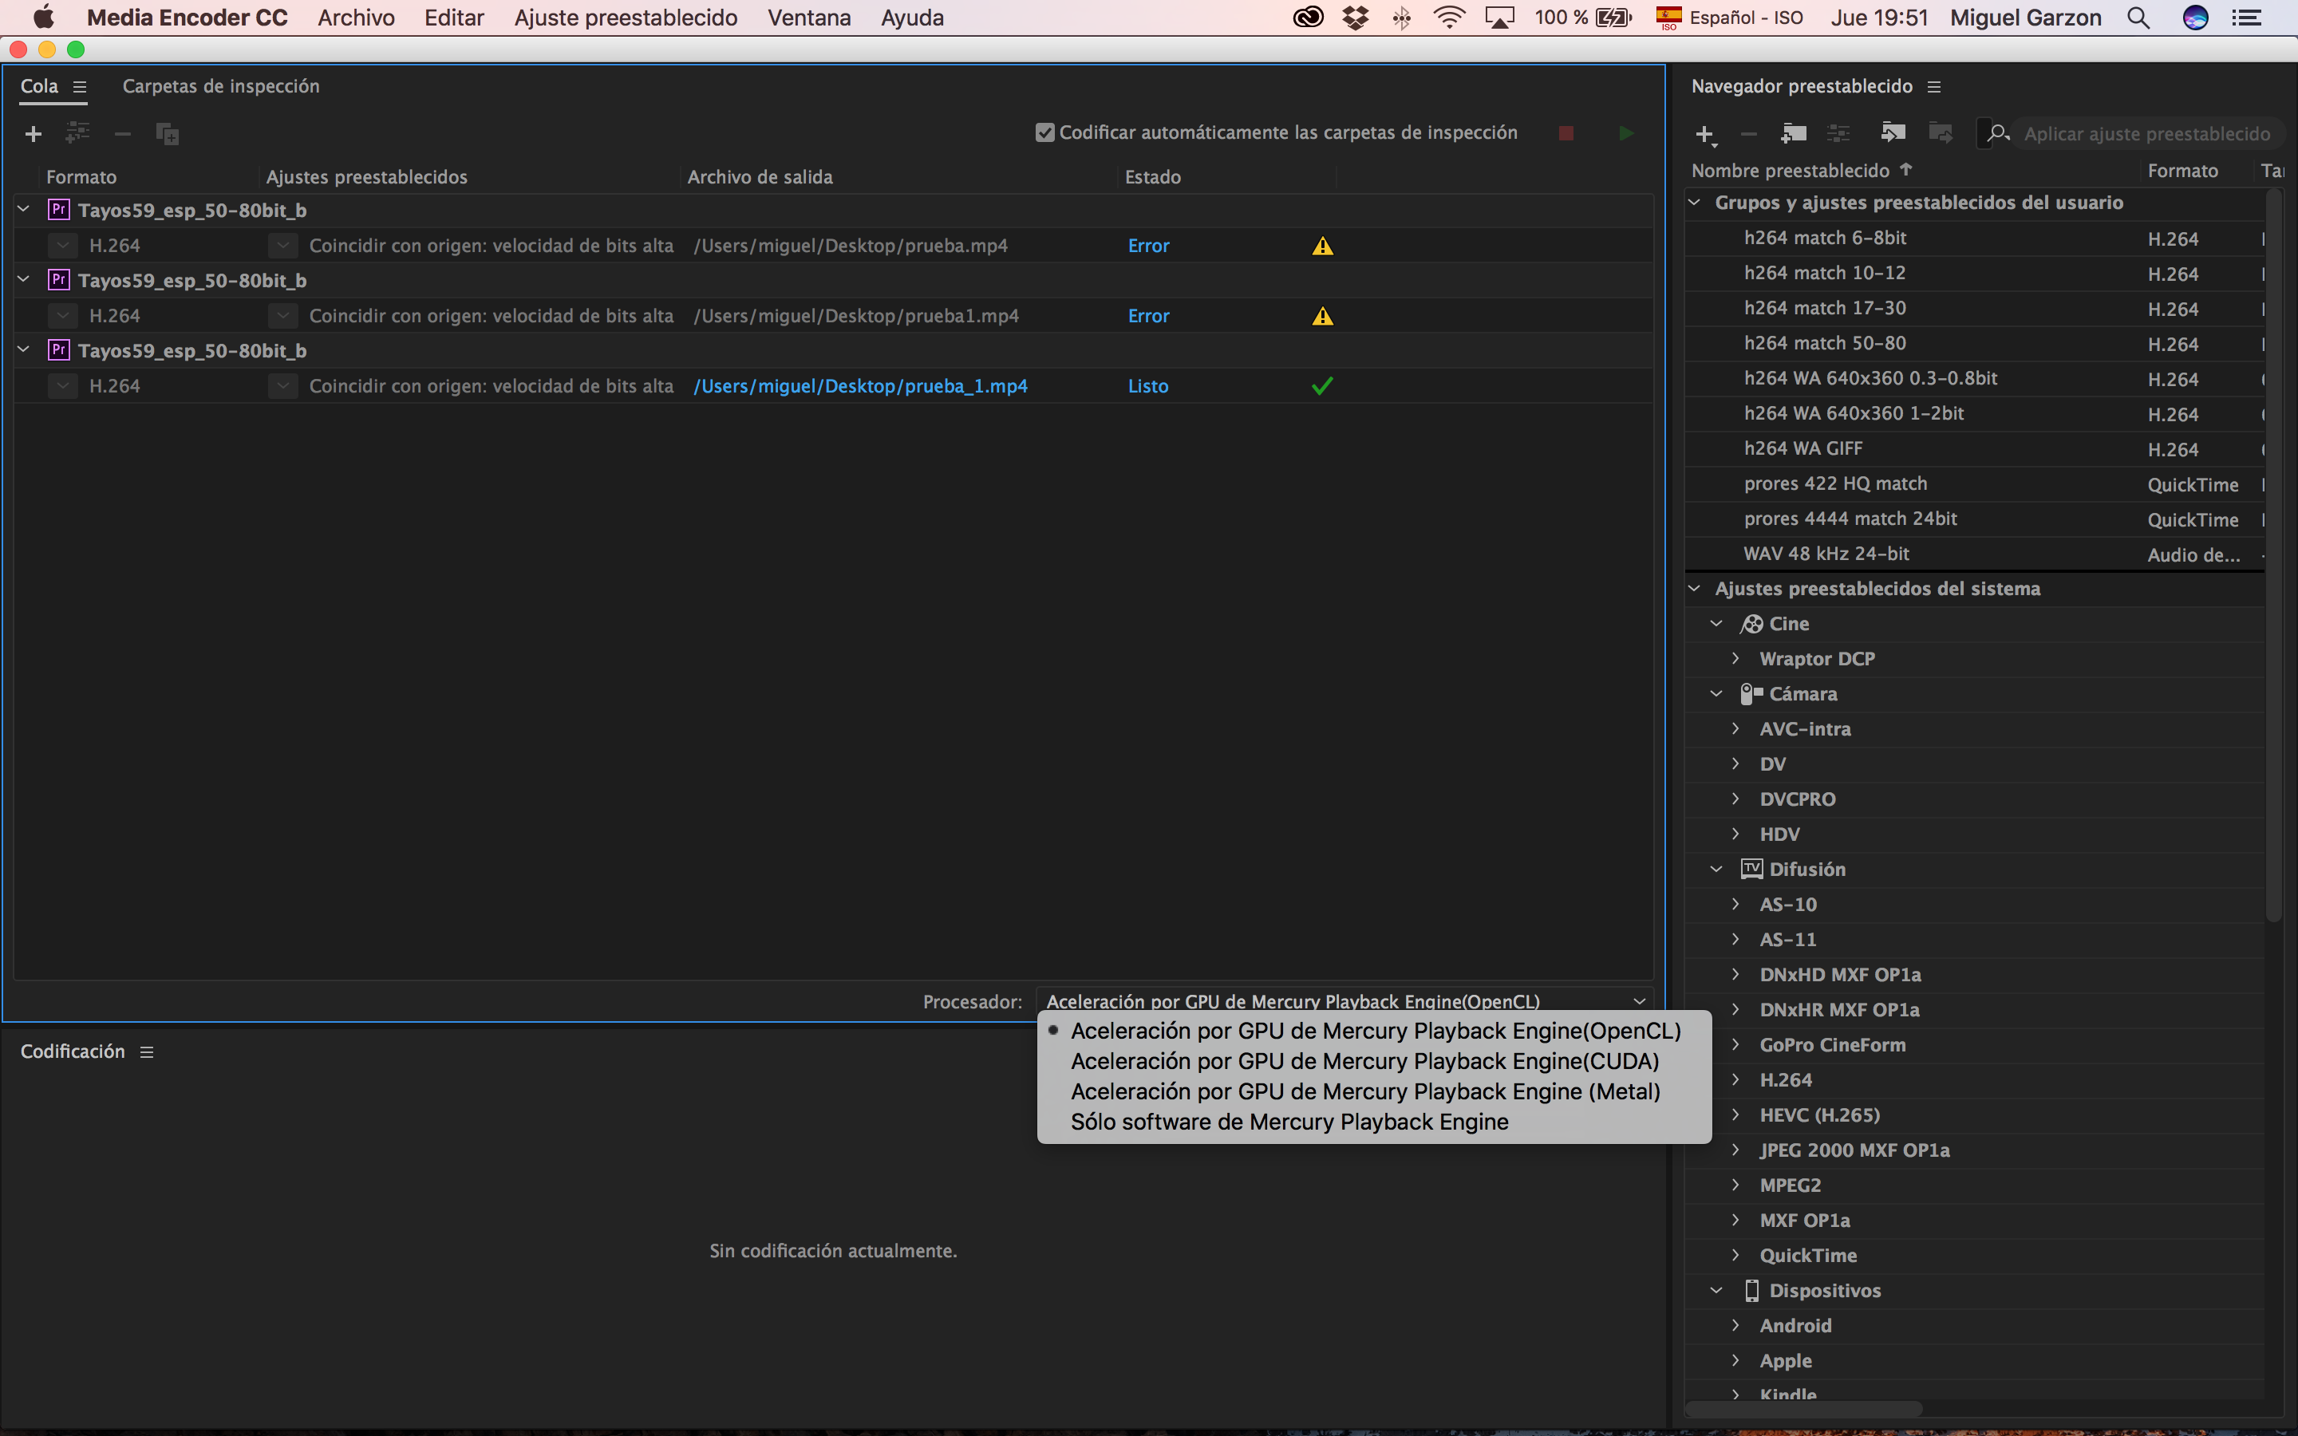
Task: Click the start encoding queue icon
Action: click(1628, 132)
